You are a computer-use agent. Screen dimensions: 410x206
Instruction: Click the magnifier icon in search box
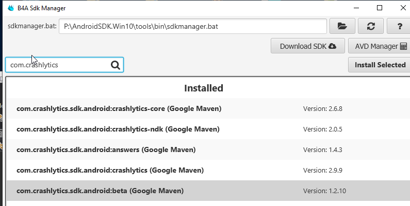coord(115,65)
